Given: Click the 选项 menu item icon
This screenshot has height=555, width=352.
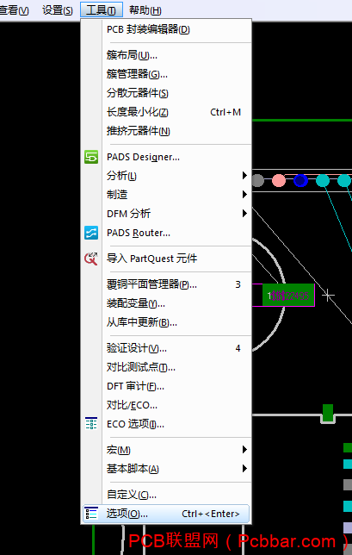Looking at the screenshot, I should [x=91, y=514].
